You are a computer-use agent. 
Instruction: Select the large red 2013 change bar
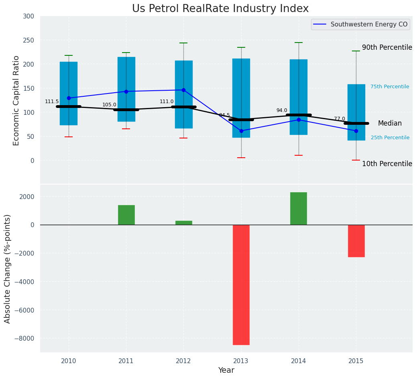241,285
